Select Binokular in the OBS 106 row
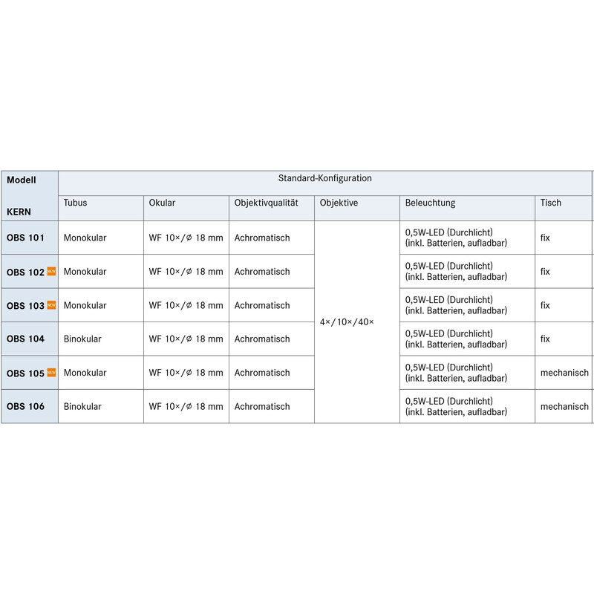This screenshot has width=594, height=594. coord(82,407)
